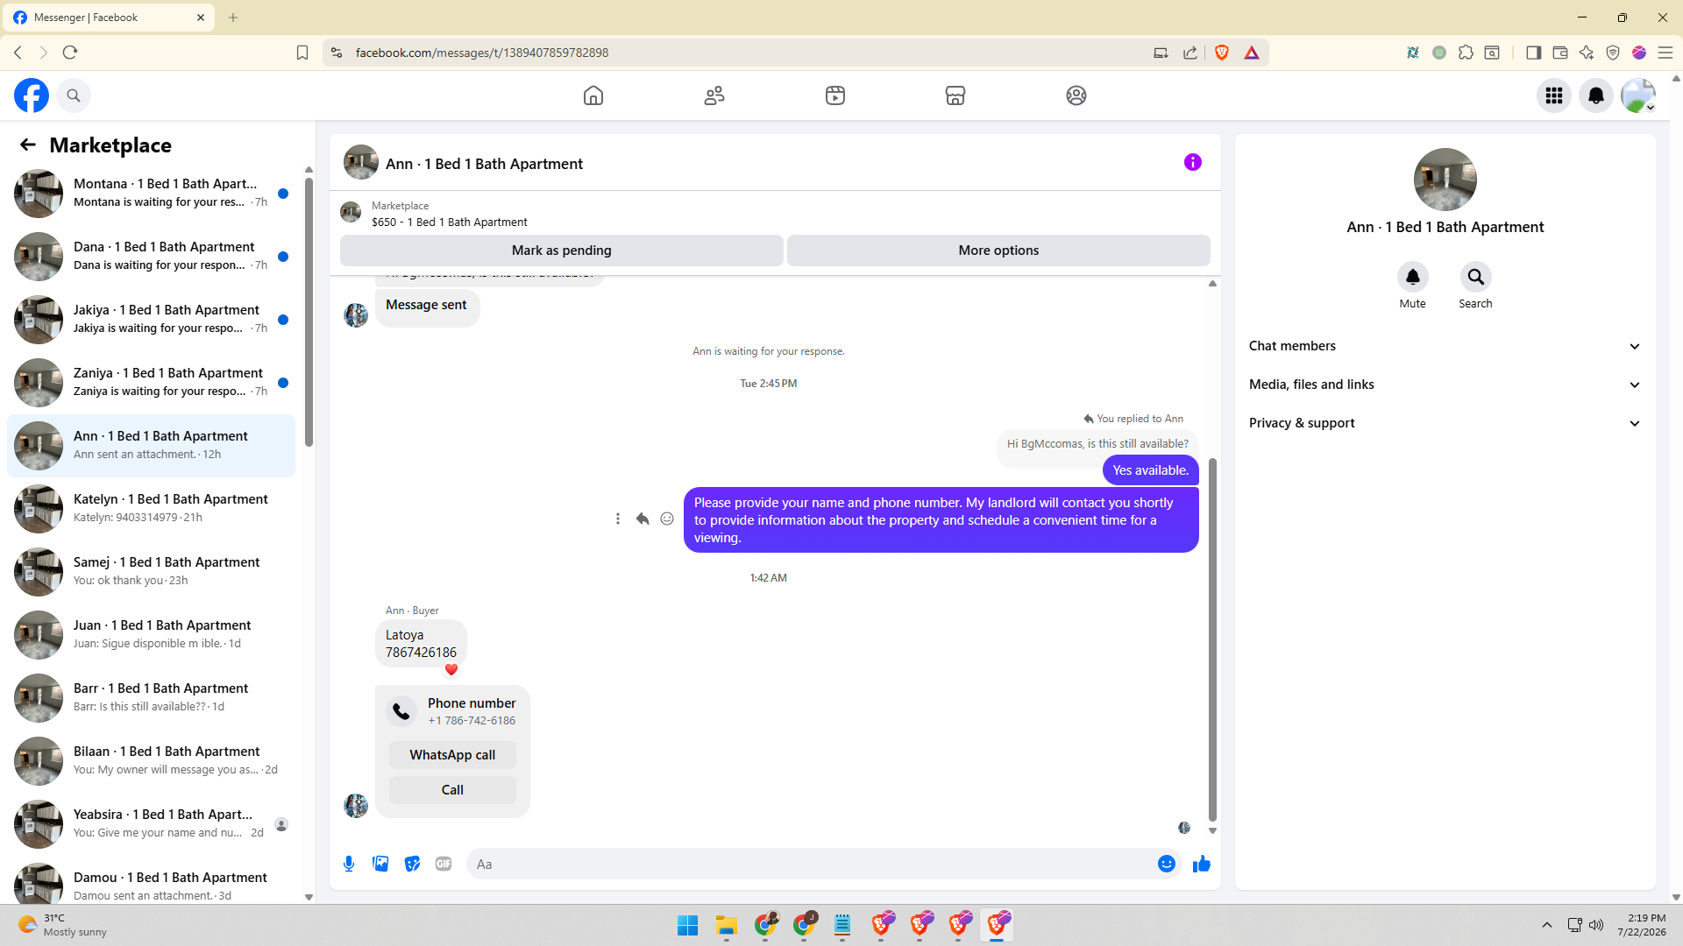Open the Facebook search icon
Viewport: 1683px width, 946px height.
click(x=74, y=95)
